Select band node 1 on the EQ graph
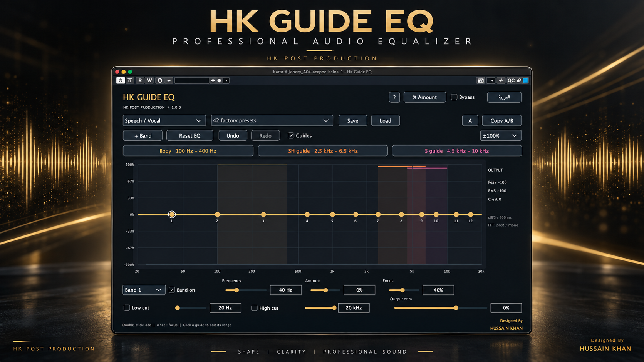The height and width of the screenshot is (362, 644). click(x=172, y=214)
